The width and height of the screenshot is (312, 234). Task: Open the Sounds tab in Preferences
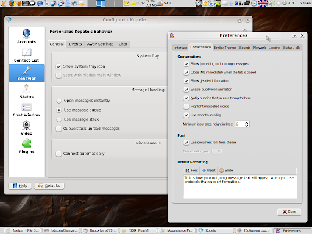pyautogui.click(x=245, y=48)
